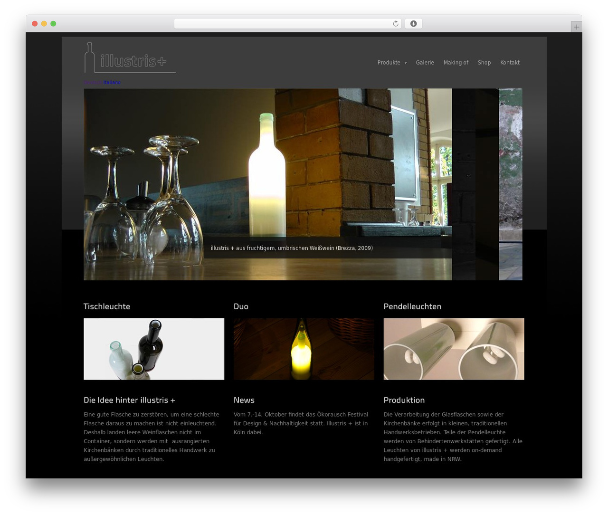The height and width of the screenshot is (515, 608).
Task: Click 'Die Idee hinter illustris +' heading
Action: click(x=130, y=400)
